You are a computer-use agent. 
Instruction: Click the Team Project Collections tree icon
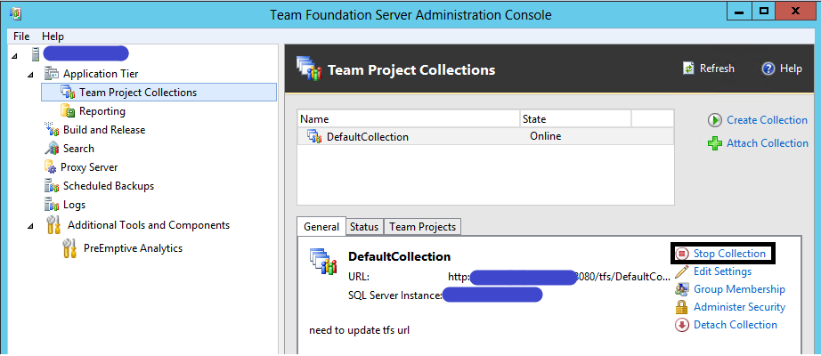tap(68, 93)
